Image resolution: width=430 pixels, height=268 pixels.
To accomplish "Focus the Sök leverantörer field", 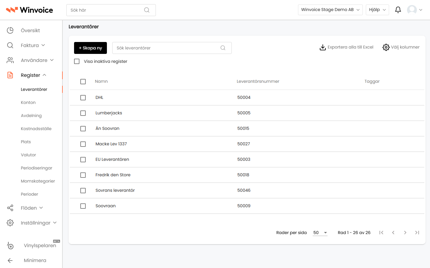I will [x=172, y=48].
